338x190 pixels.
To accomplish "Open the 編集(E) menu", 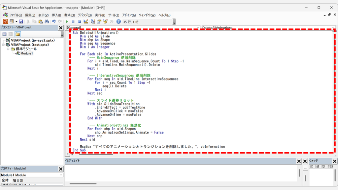I will click(x=30, y=15).
